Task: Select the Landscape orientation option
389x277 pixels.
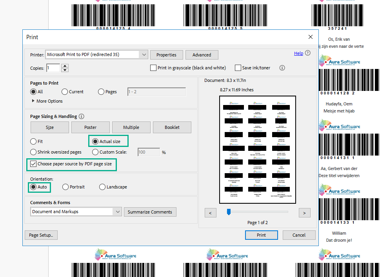Action: click(102, 187)
